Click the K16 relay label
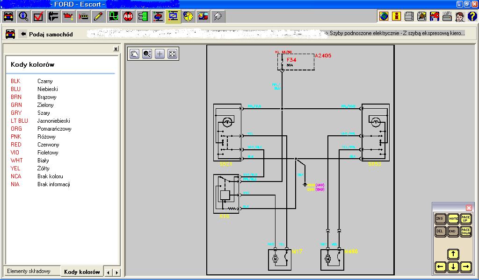 (224, 216)
